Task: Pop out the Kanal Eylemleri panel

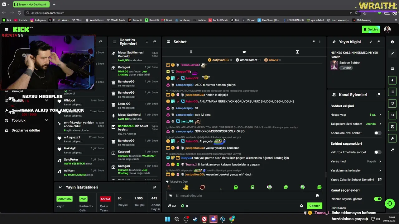Action: 378,95
